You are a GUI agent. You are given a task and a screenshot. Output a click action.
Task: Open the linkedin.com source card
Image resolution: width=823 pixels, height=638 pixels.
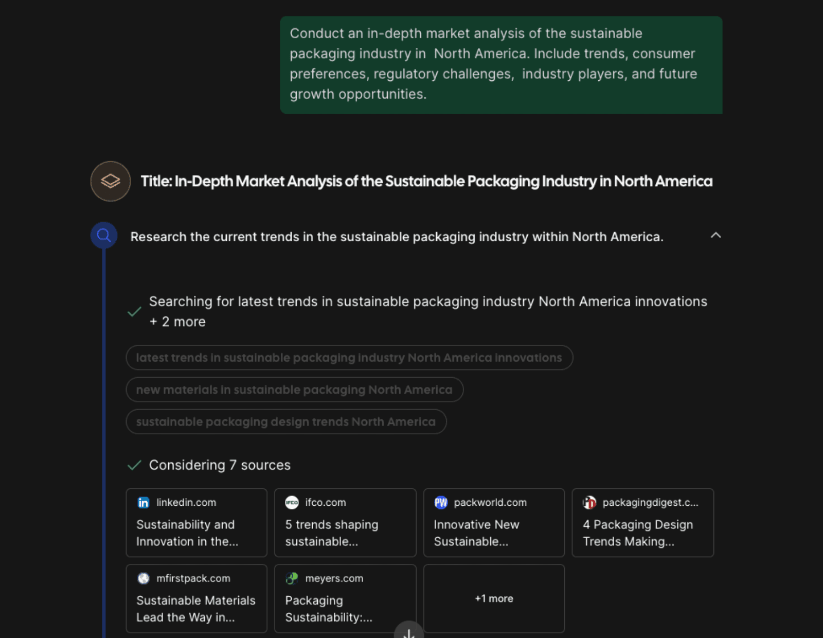pos(196,522)
